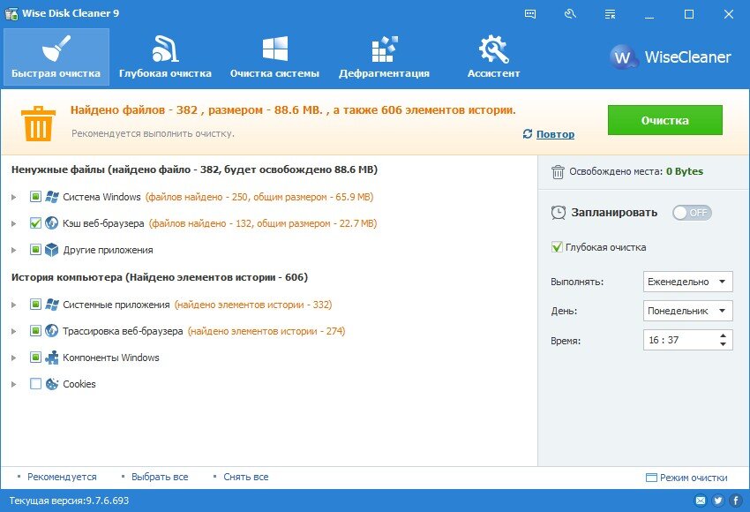The height and width of the screenshot is (512, 750).
Task: Switch to the Глубокая очистка tab
Action: (x=165, y=57)
